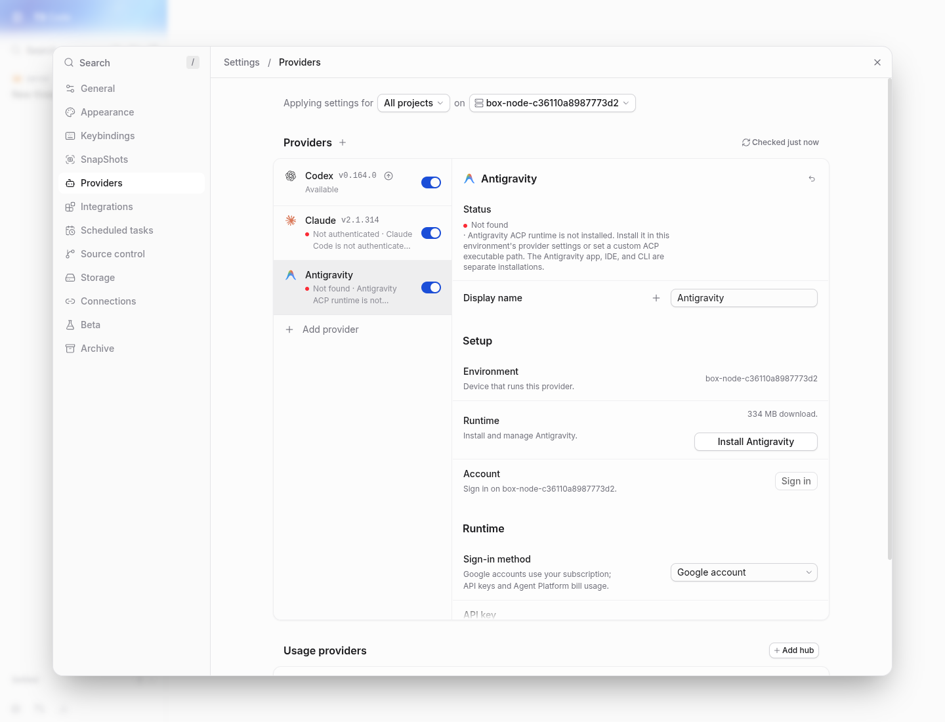Open the box-node environment dropdown
The image size is (945, 722).
pyautogui.click(x=553, y=103)
